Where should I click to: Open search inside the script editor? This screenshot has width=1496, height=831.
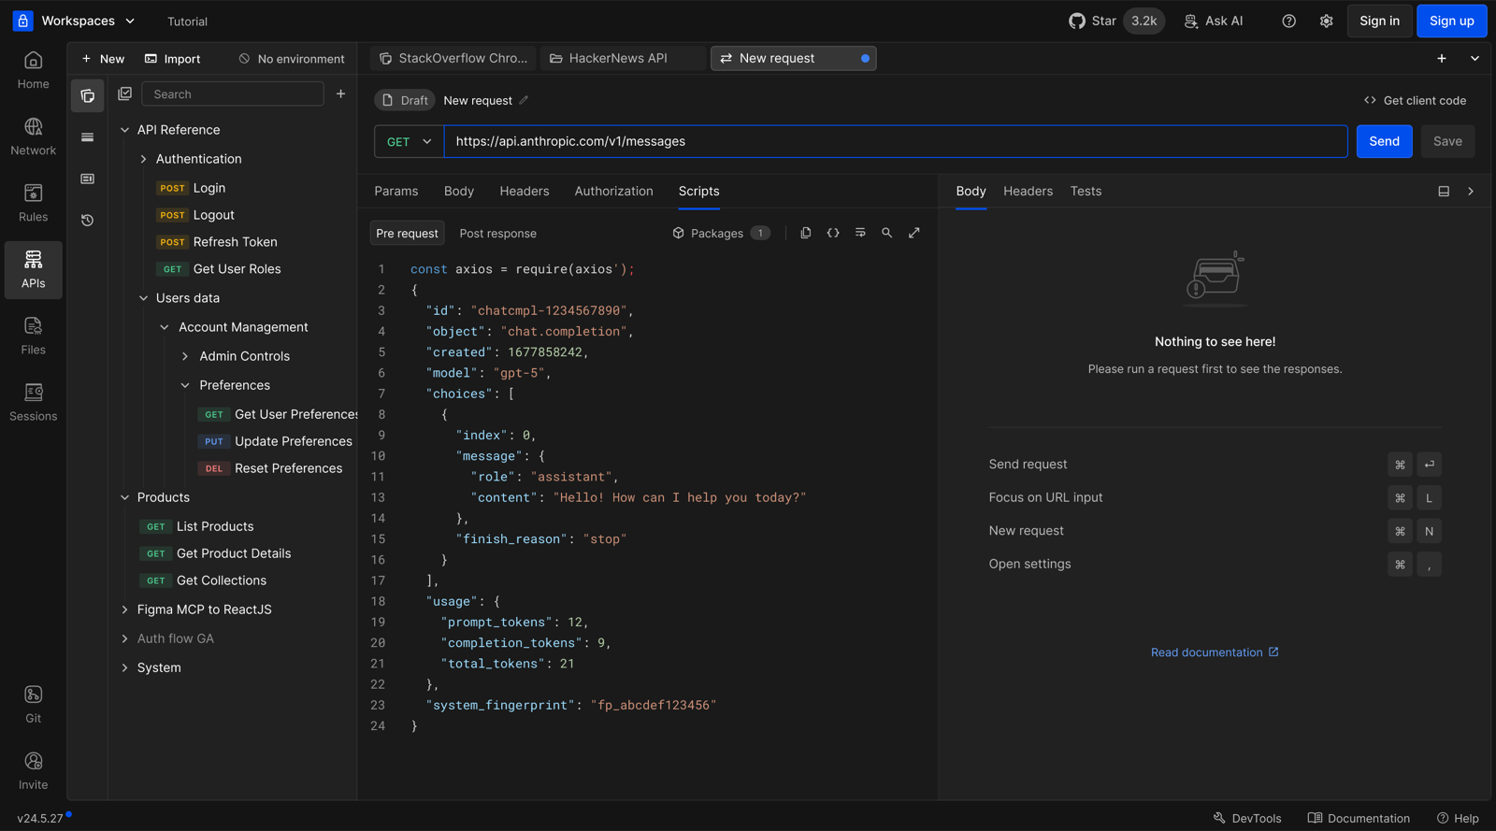[x=886, y=233]
